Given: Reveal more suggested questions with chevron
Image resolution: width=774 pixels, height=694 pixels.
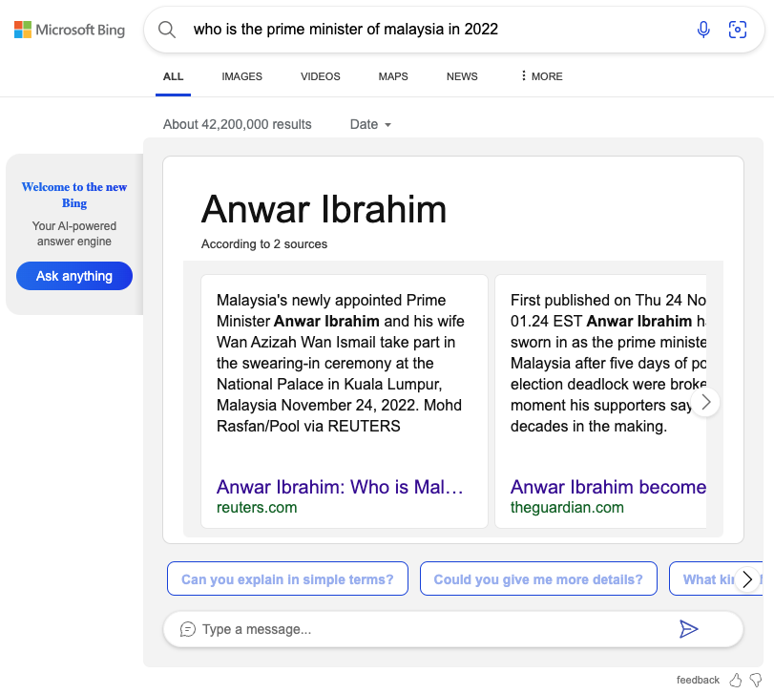Looking at the screenshot, I should [747, 579].
